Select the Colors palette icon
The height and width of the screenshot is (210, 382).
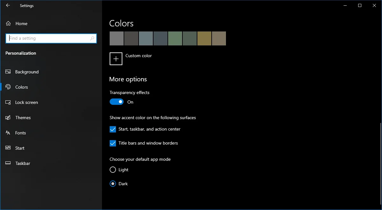coord(8,87)
